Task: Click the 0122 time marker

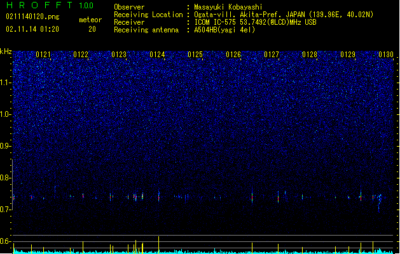Action: [81, 55]
